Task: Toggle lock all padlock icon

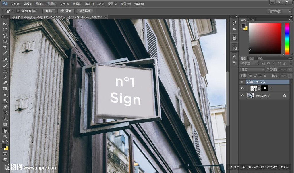Action: click(265, 76)
